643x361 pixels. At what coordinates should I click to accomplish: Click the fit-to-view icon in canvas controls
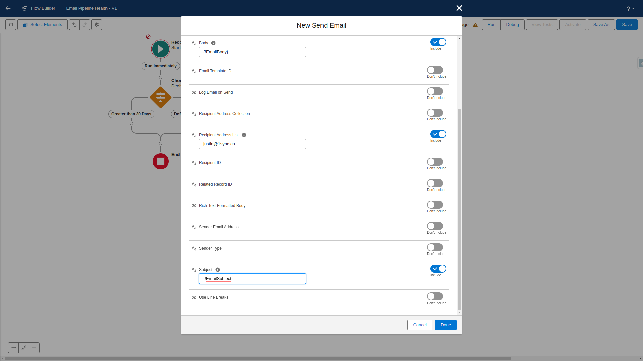pyautogui.click(x=23, y=348)
